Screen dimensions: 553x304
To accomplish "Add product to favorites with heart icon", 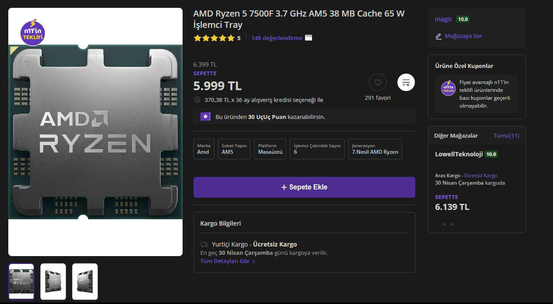I will [378, 82].
